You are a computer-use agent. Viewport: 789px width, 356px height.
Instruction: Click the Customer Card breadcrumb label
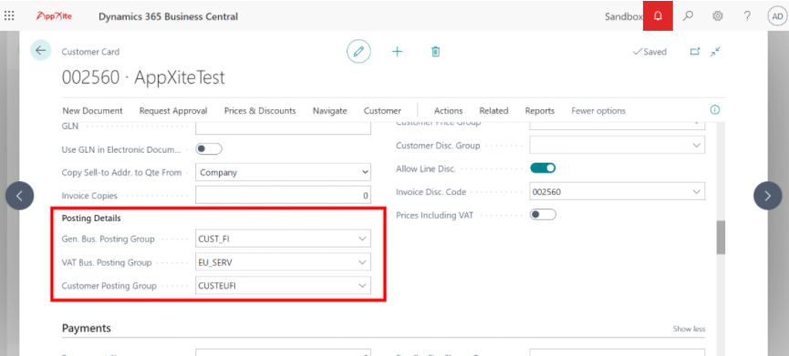tap(90, 51)
